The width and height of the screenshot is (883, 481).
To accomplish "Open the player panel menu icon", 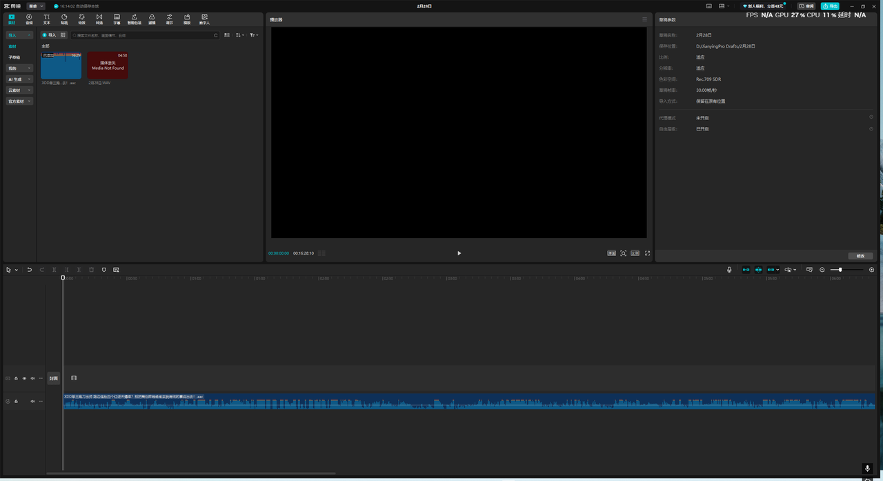I will [645, 19].
